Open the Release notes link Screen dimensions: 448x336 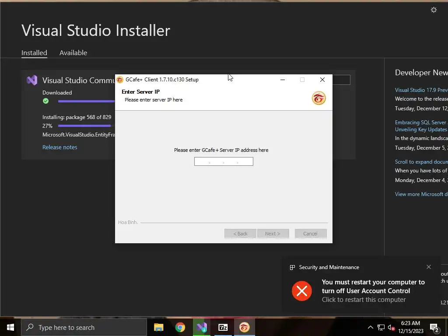point(59,147)
